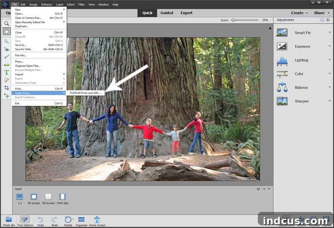This screenshot has height=228, width=334.
Task: Select the Move tool
Action: click(7, 95)
